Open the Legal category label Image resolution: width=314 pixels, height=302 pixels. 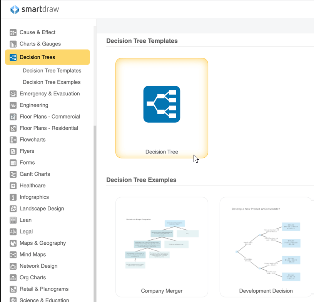click(26, 232)
